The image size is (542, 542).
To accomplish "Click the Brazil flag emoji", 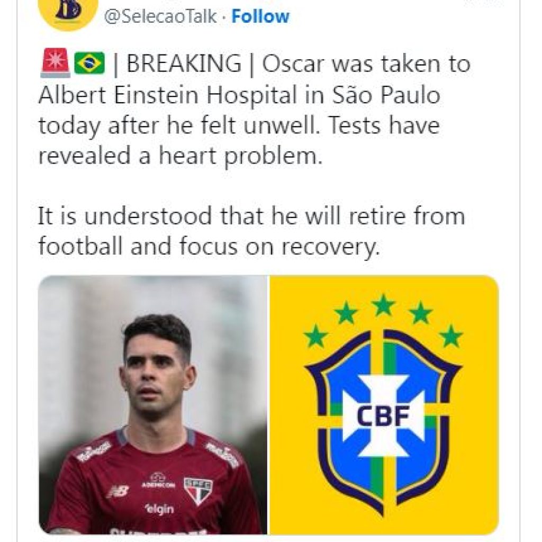I will [x=89, y=63].
